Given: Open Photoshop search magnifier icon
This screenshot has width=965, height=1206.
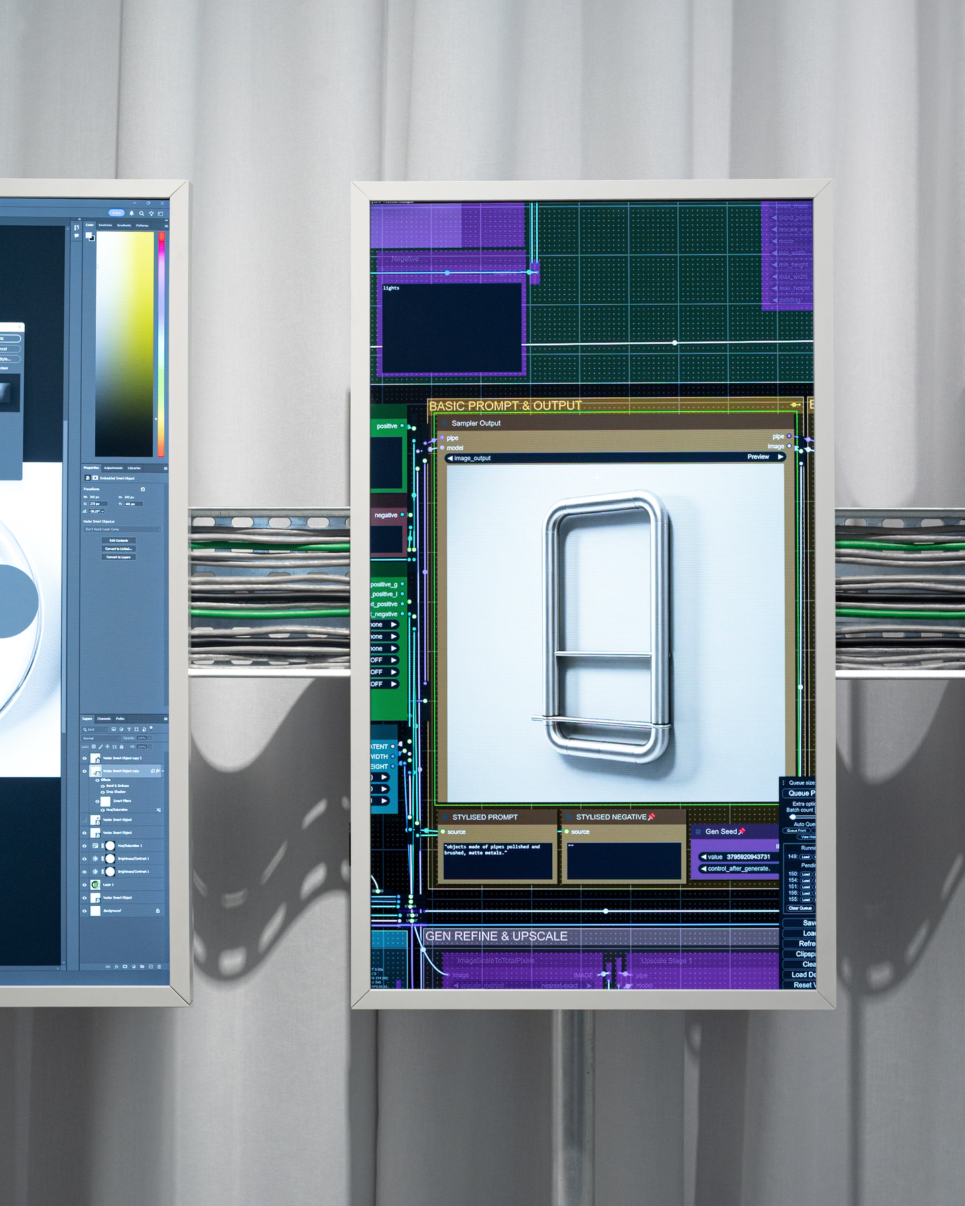Looking at the screenshot, I should (x=141, y=213).
